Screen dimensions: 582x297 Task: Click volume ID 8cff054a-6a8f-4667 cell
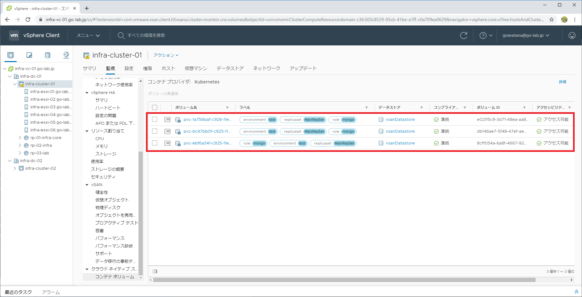click(x=502, y=143)
